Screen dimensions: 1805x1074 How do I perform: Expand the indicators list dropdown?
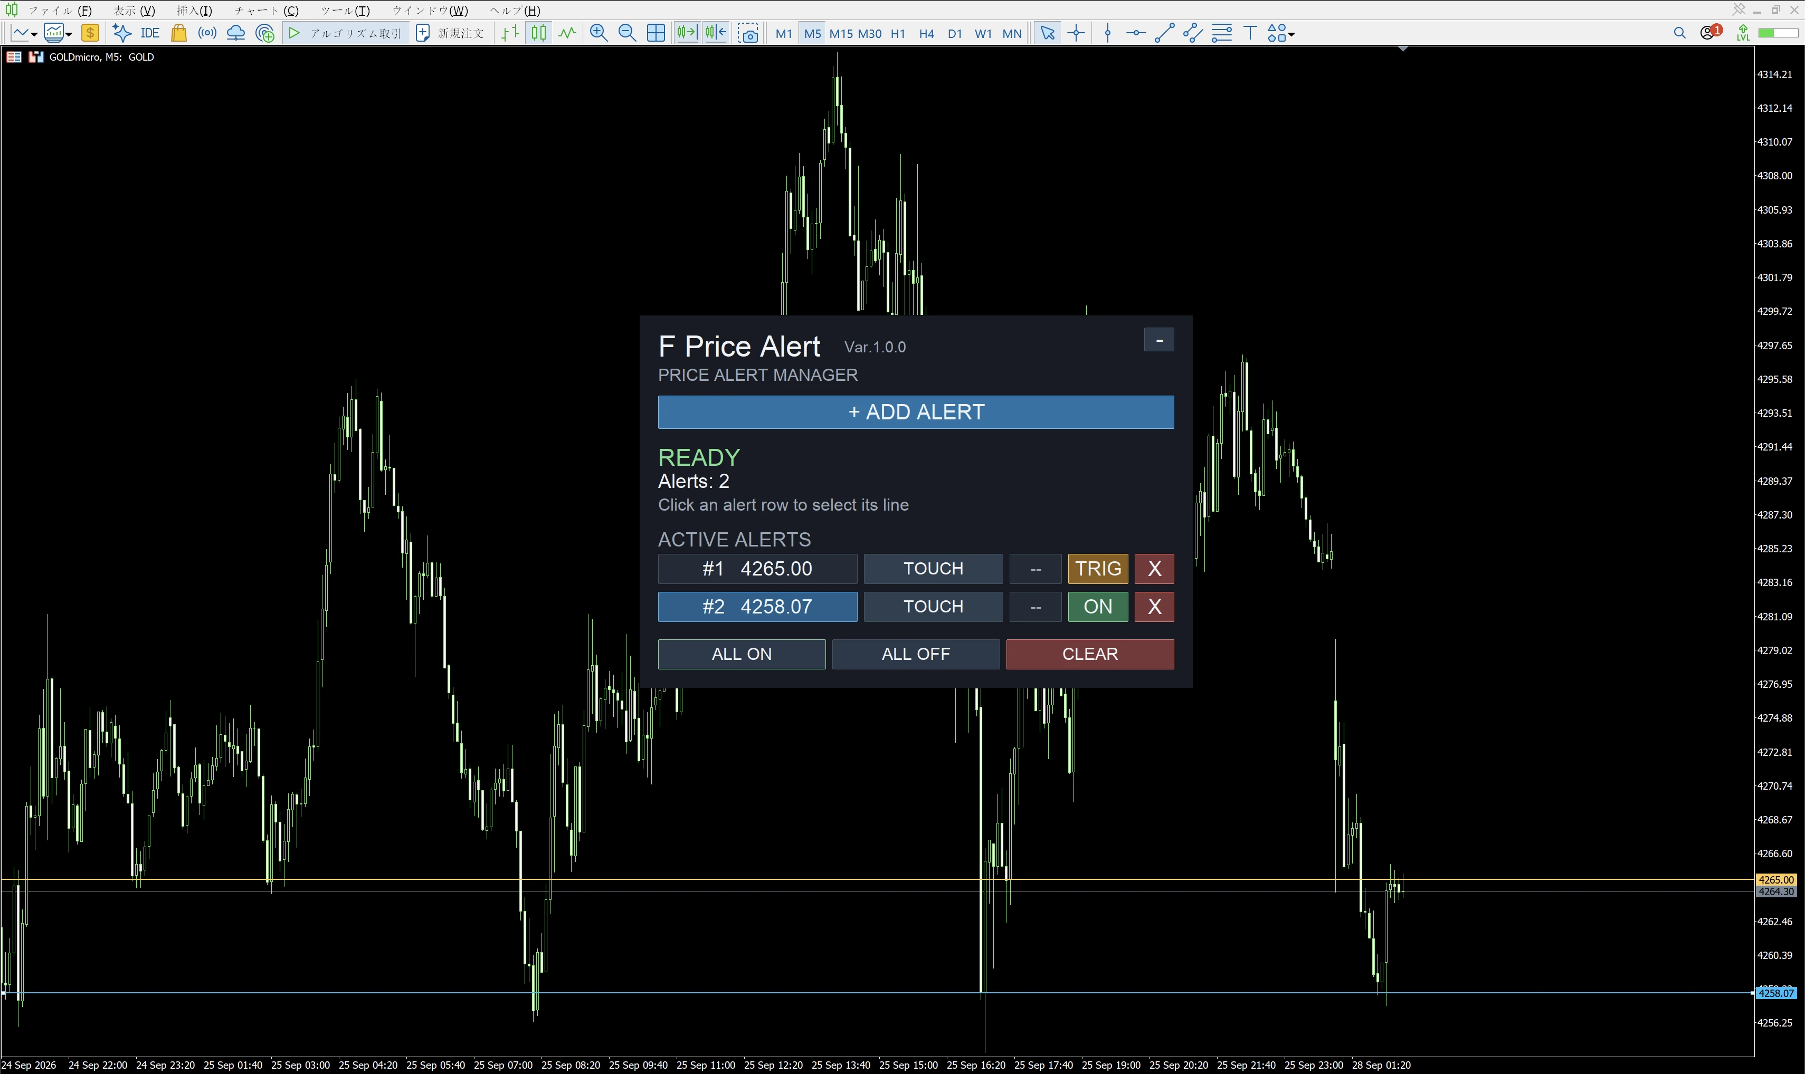pyautogui.click(x=69, y=34)
